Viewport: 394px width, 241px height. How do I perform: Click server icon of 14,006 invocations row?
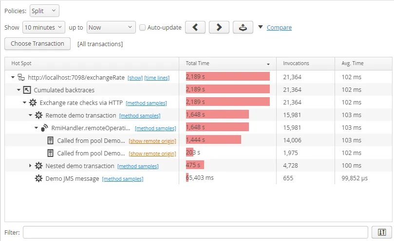[51, 140]
